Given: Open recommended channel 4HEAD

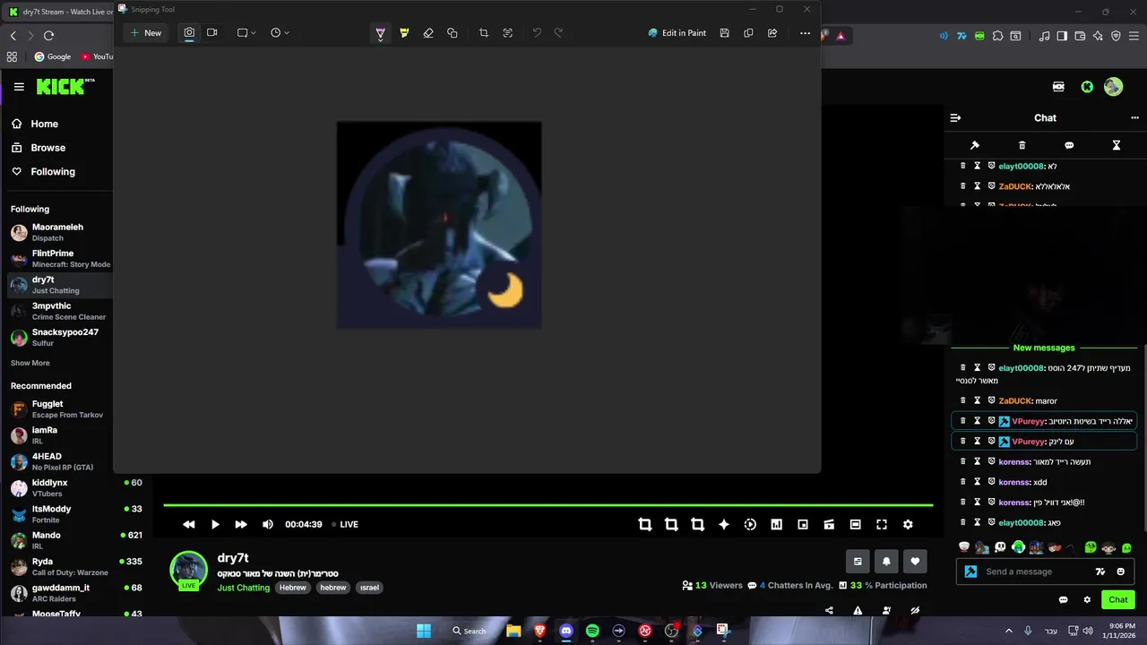Looking at the screenshot, I should [59, 461].
